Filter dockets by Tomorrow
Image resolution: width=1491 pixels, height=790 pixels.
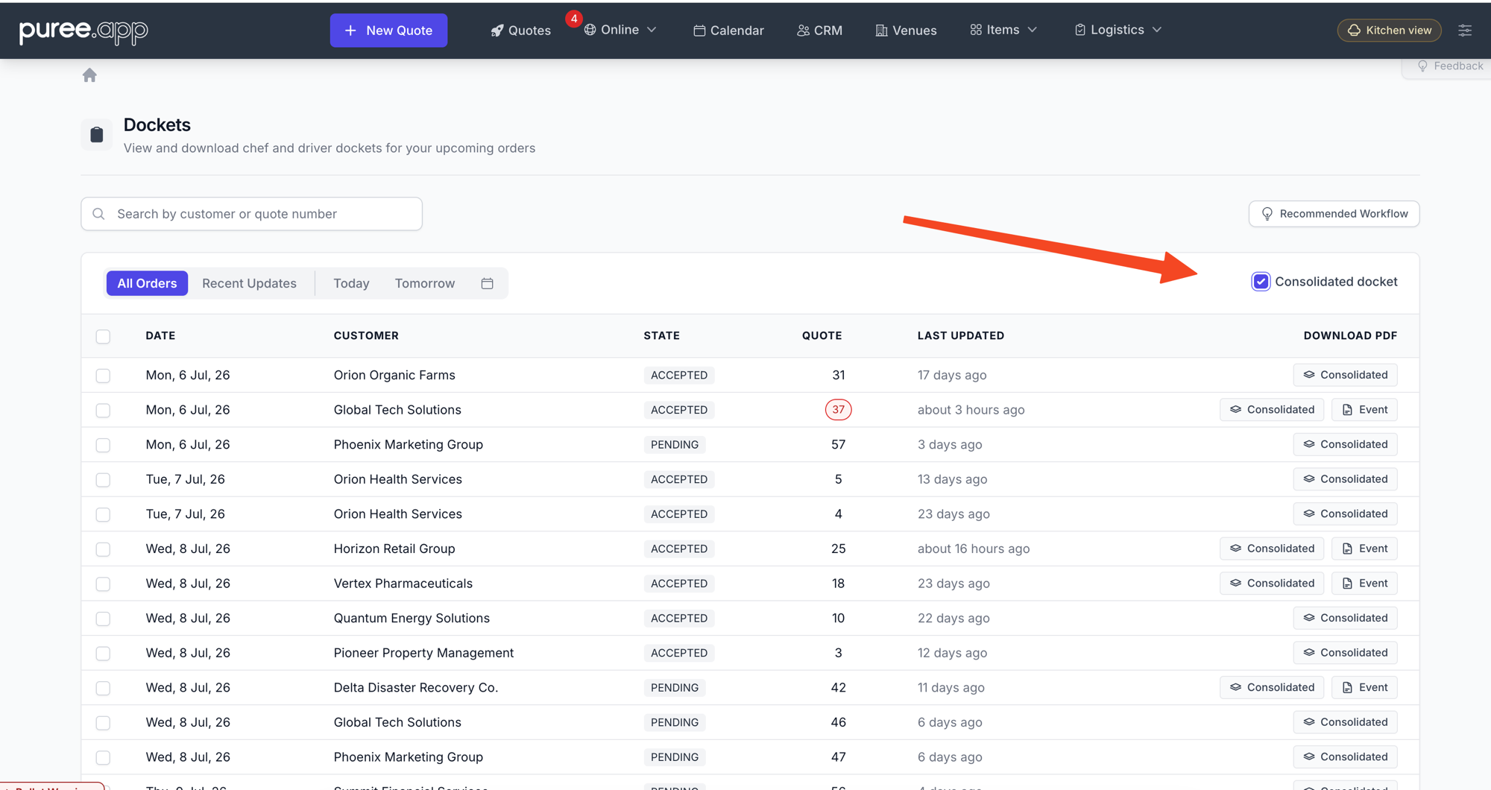(x=425, y=283)
